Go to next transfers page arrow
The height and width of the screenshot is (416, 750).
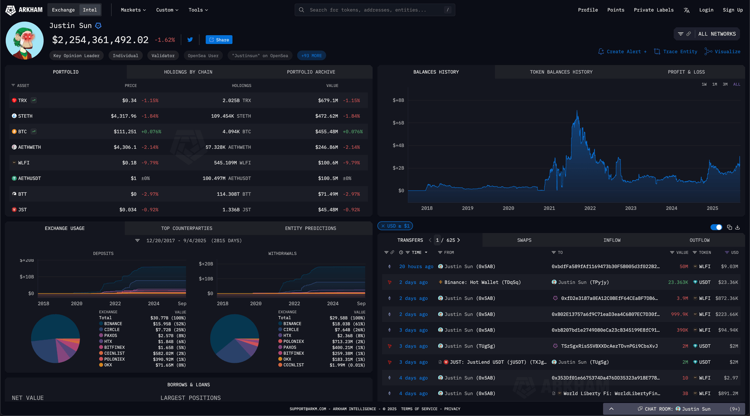458,240
